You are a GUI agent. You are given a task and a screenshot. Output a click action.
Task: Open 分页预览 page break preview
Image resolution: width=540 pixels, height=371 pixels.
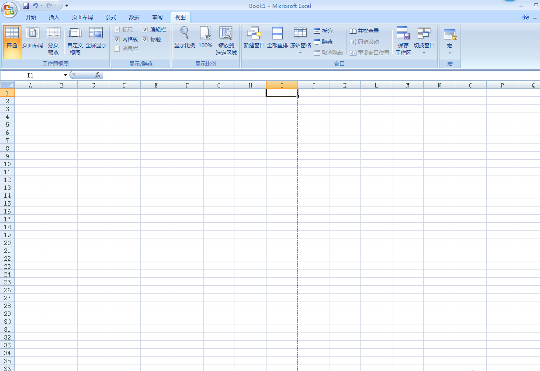pyautogui.click(x=53, y=42)
